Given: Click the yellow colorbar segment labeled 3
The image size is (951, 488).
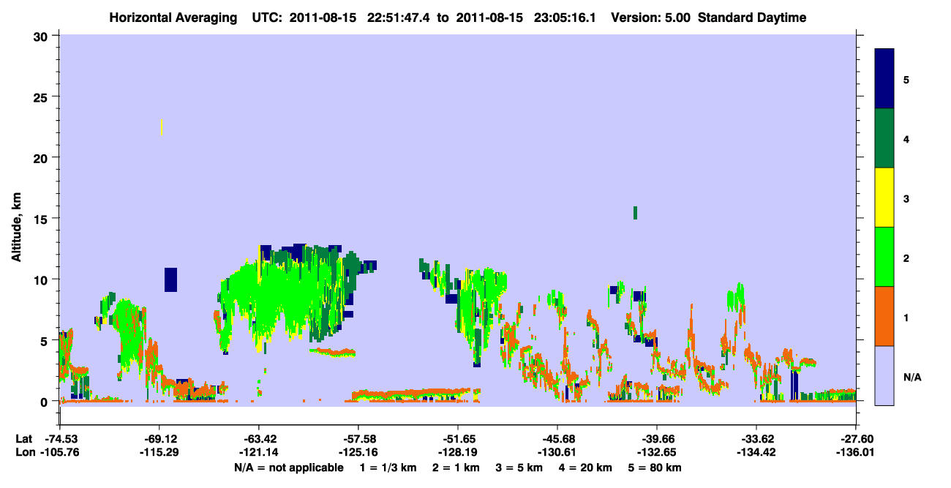Looking at the screenshot, I should [884, 198].
